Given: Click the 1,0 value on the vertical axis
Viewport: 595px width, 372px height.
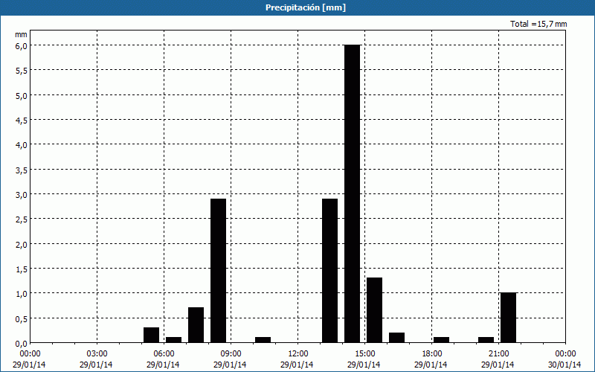Looking at the screenshot, I should pos(22,294).
